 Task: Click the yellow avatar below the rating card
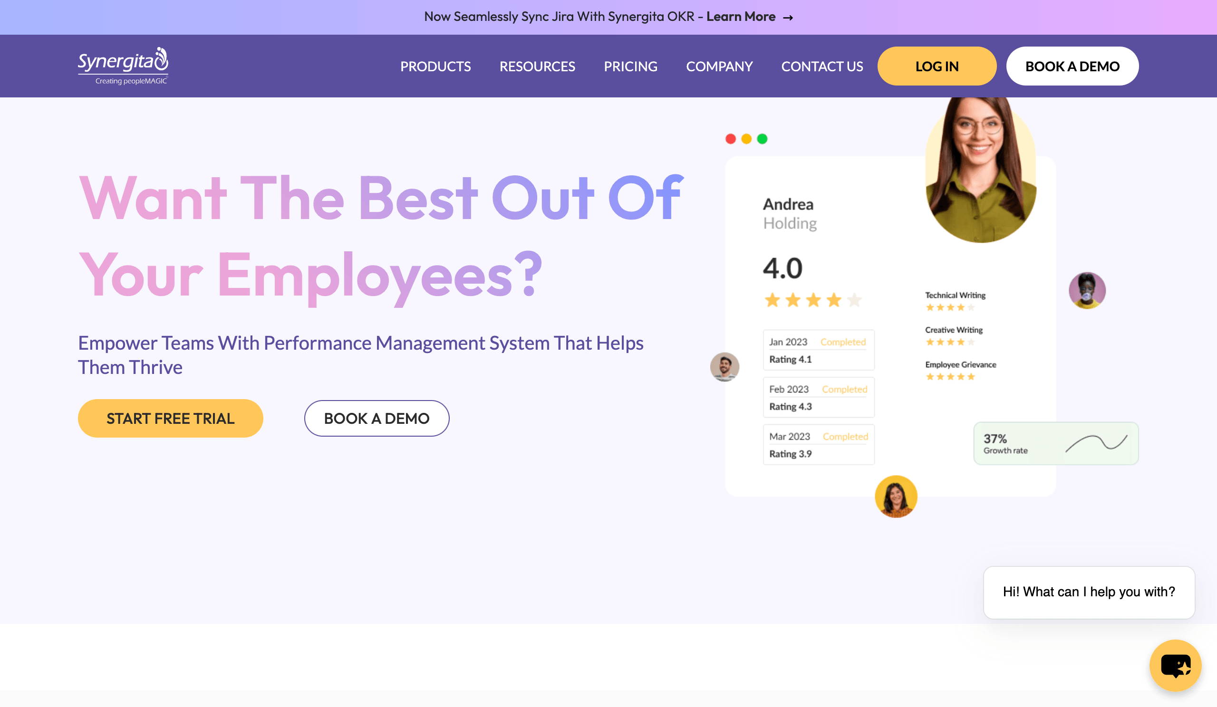pyautogui.click(x=896, y=497)
